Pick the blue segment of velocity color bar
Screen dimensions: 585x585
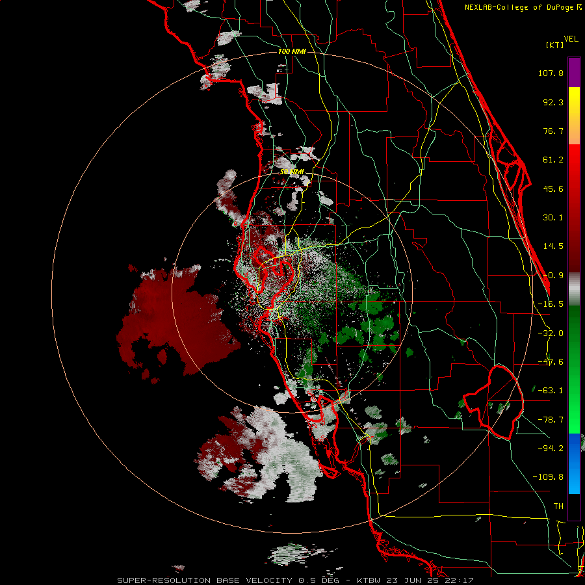tap(574, 463)
